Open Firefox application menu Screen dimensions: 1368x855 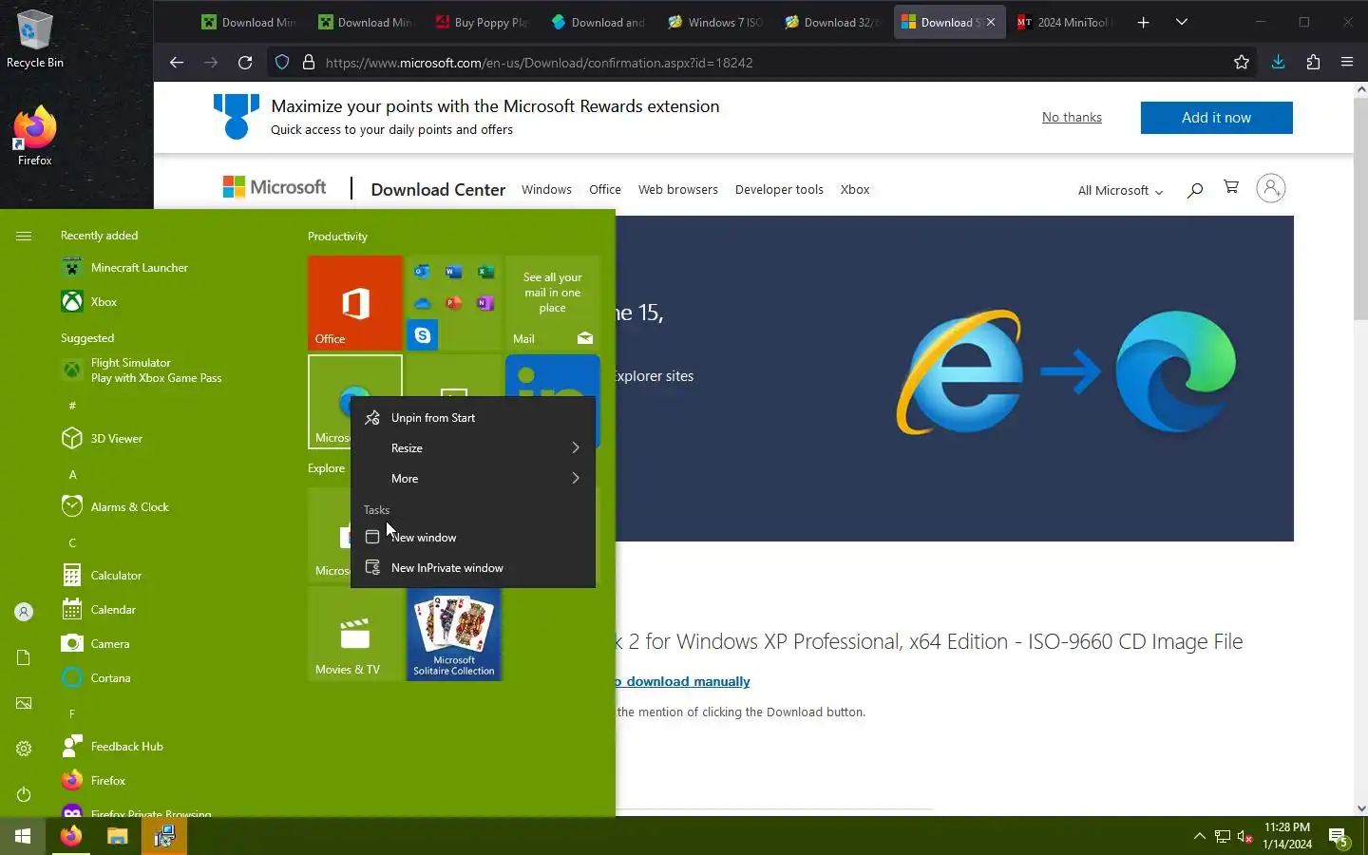pyautogui.click(x=1347, y=63)
